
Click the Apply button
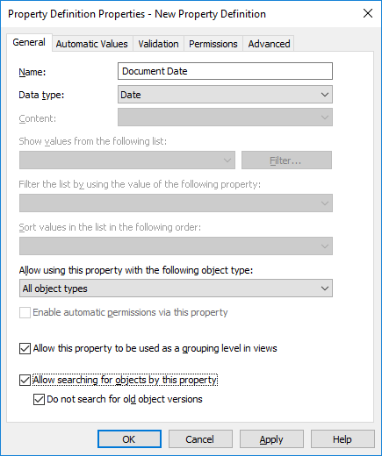click(271, 439)
